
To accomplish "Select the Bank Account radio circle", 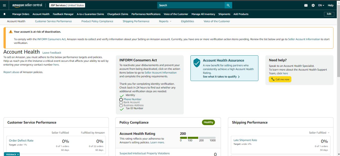I will [121, 102].
